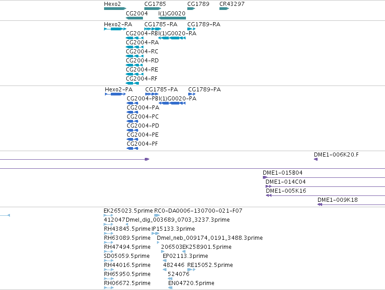The height and width of the screenshot is (290, 385).
Task: Click the DME1-014C04 clone arrowheads
Action: click(269, 186)
